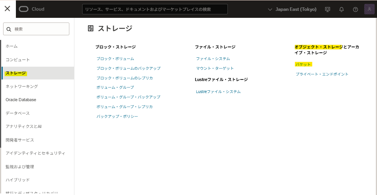Select アナリティクスとAI in the sidebar

pyautogui.click(x=24, y=126)
